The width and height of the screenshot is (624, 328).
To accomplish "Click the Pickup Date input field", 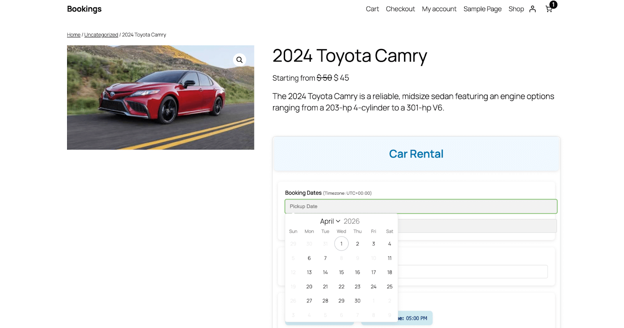I will coord(421,206).
